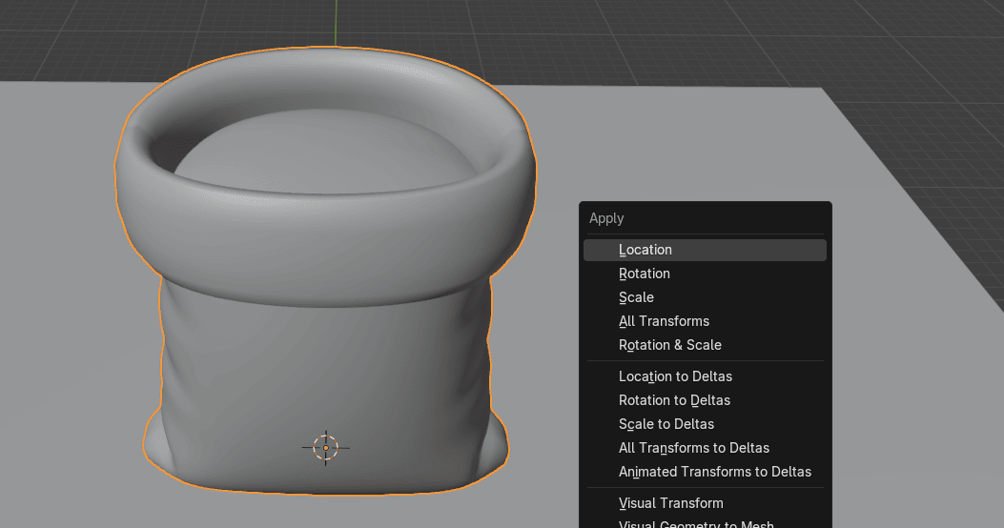Viewport: 1004px width, 528px height.
Task: Click the green Y axis line
Action: [336, 21]
